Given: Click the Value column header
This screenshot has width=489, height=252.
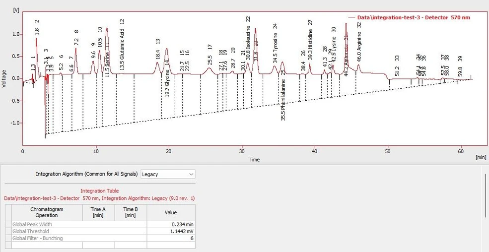Looking at the screenshot, I should [x=171, y=212].
